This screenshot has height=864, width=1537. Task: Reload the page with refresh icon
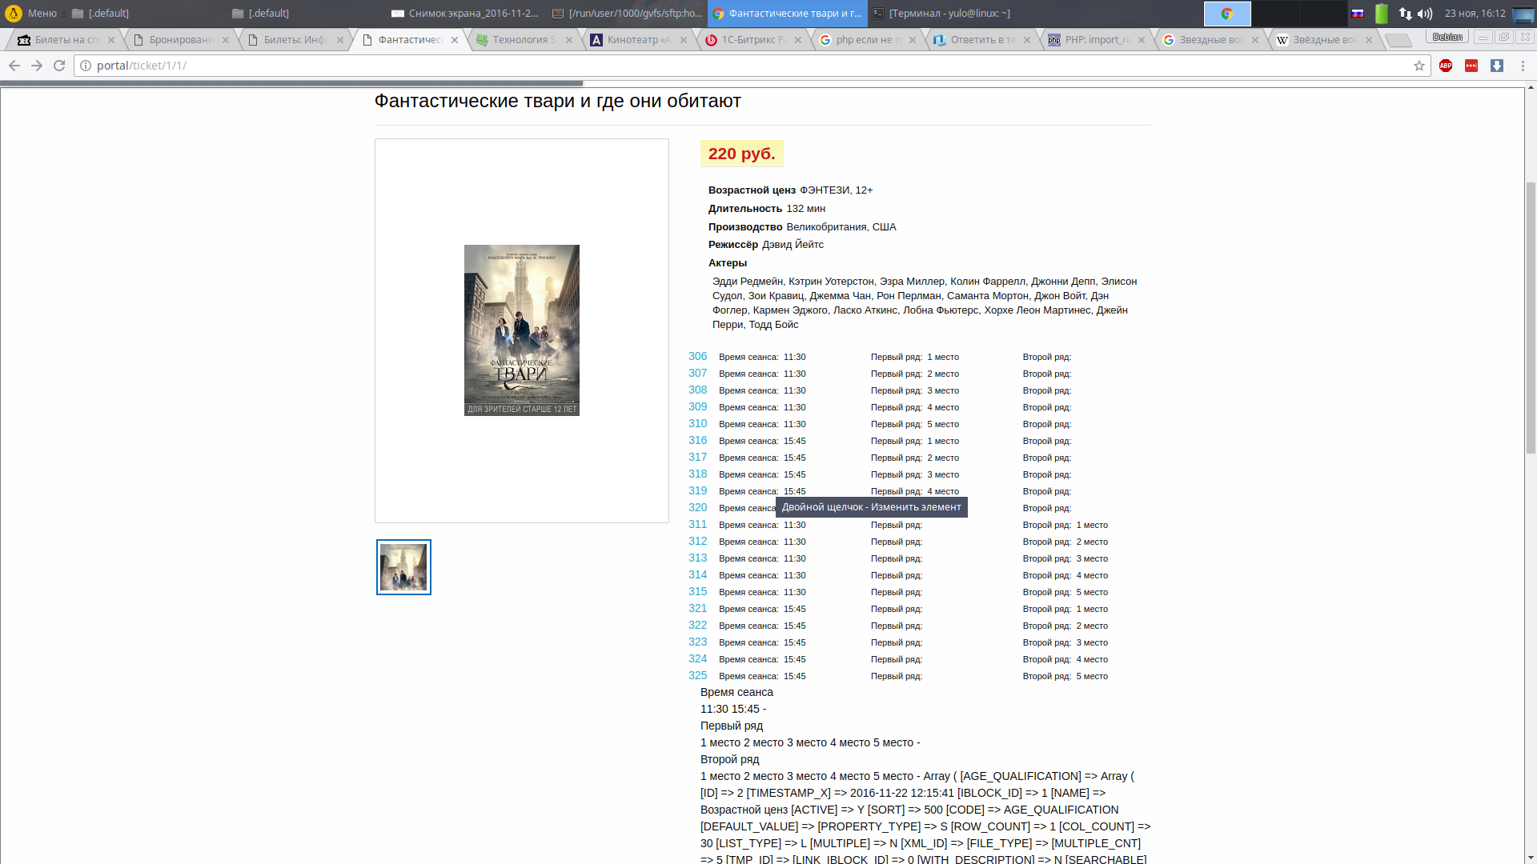(59, 66)
